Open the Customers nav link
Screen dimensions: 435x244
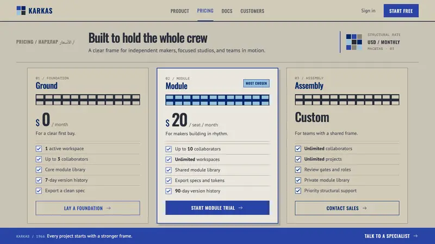coord(252,11)
